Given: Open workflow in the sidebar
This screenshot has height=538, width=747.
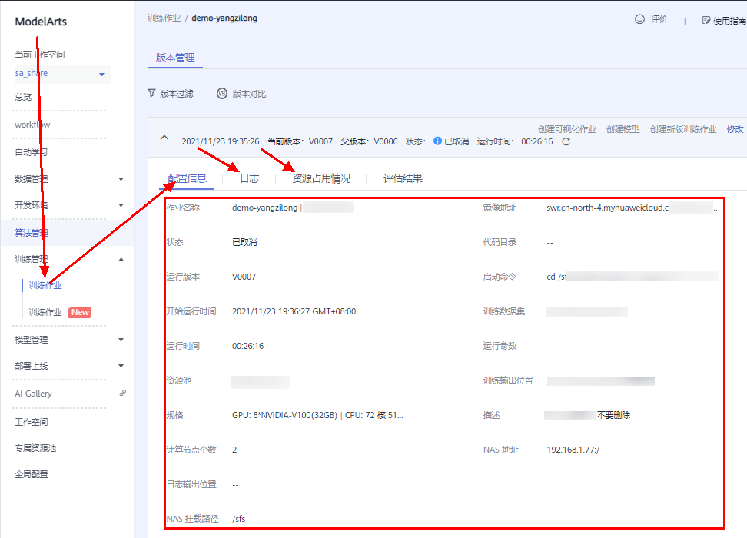Looking at the screenshot, I should pos(32,125).
